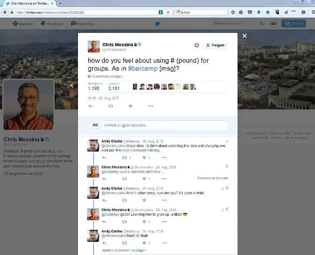Retweet the main #barcamp tweet

pyautogui.click(x=110, y=106)
